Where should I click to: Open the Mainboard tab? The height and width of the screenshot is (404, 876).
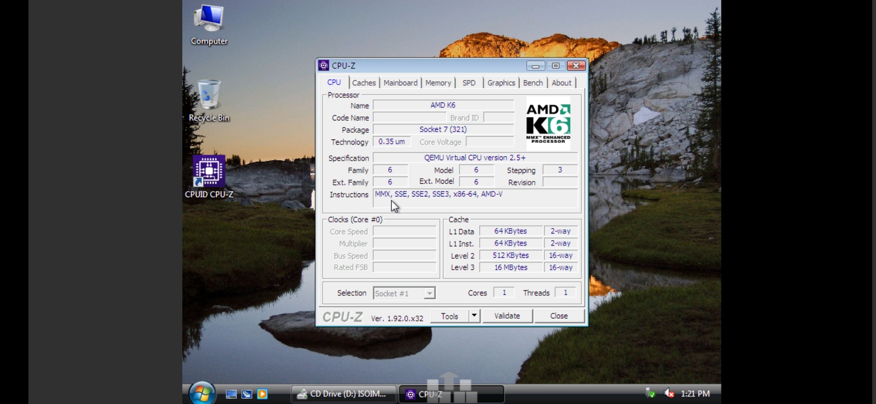click(400, 83)
